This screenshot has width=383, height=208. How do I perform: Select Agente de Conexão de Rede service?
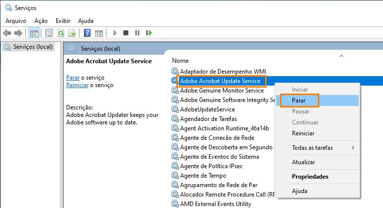coord(217,138)
